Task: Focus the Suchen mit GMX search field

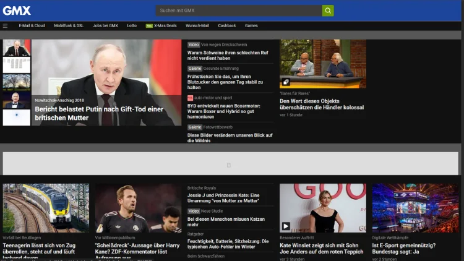Action: (239, 11)
